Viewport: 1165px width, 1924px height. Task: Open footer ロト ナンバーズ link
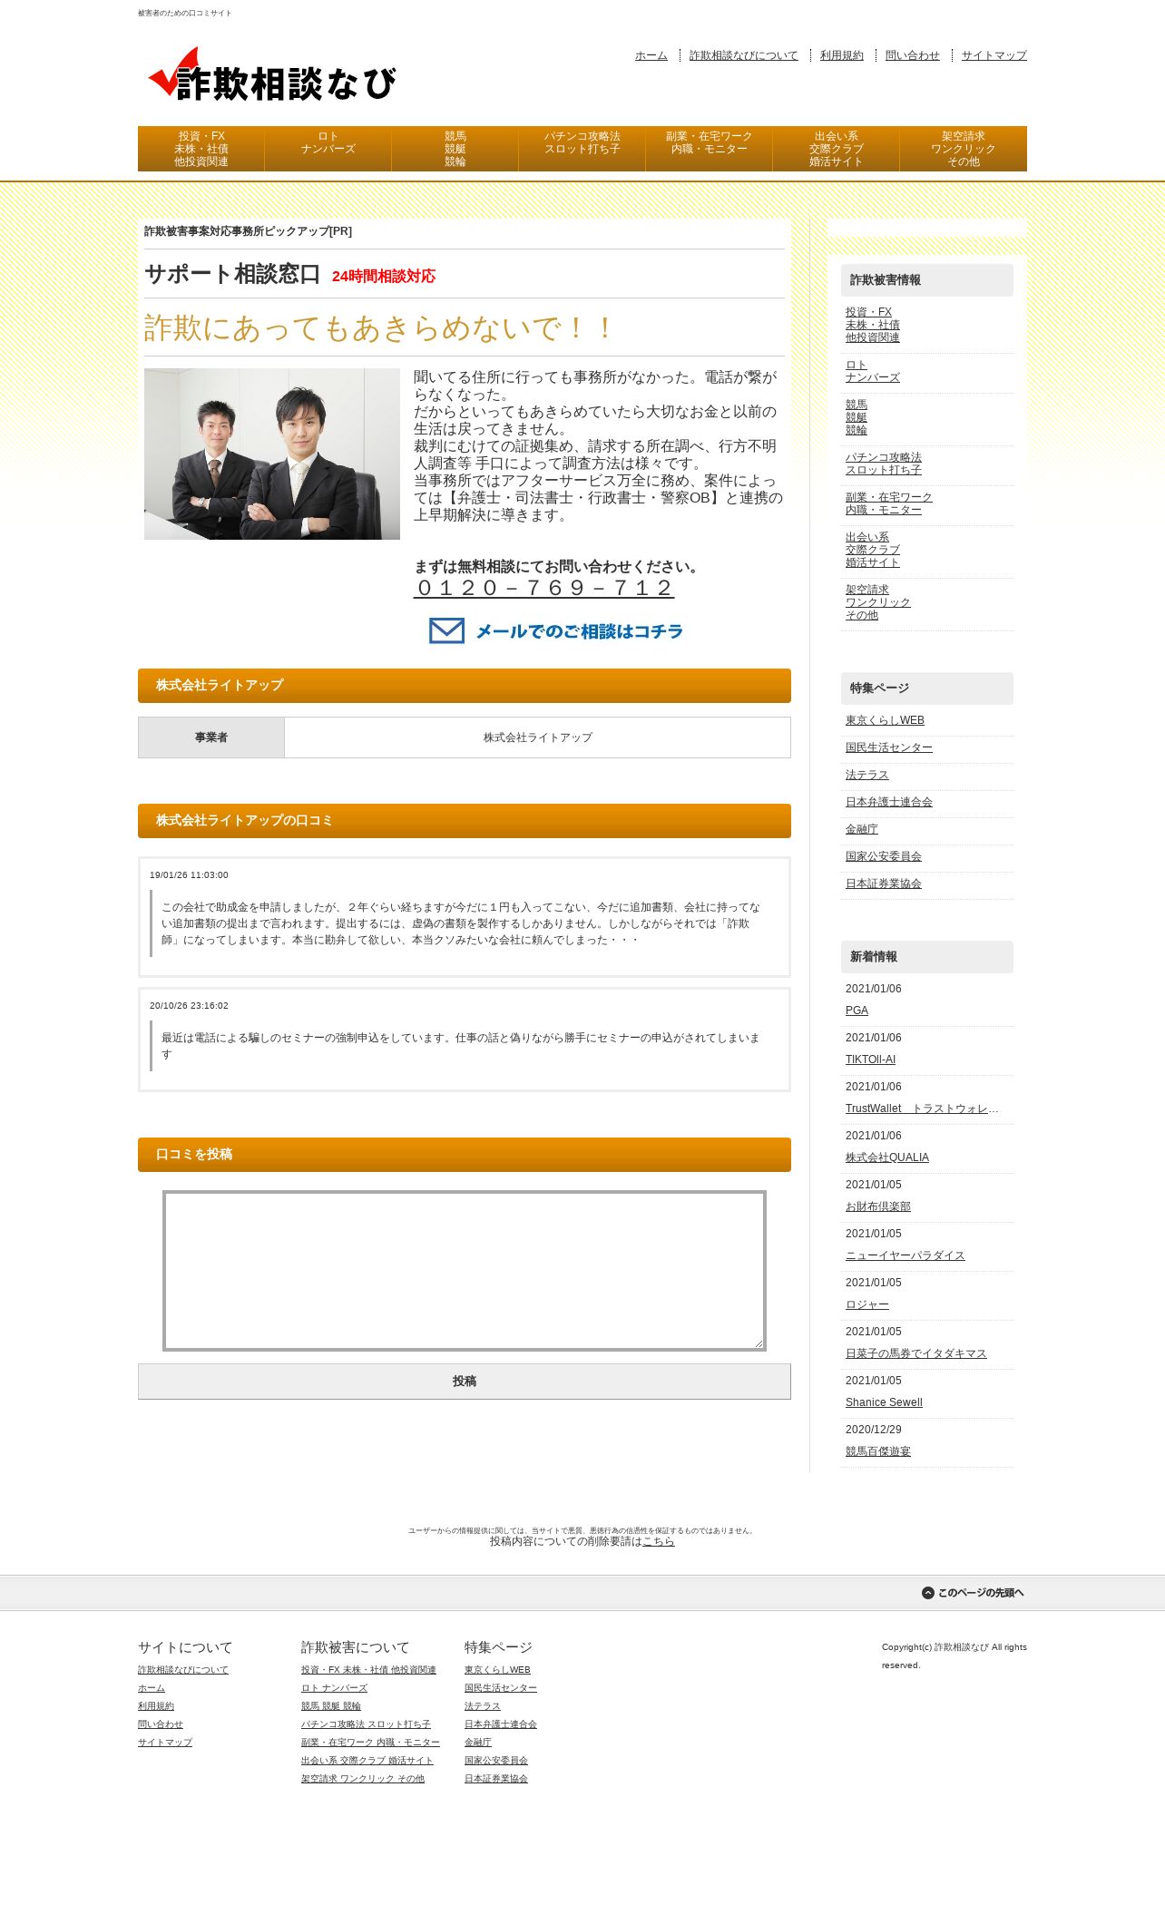coord(334,1688)
